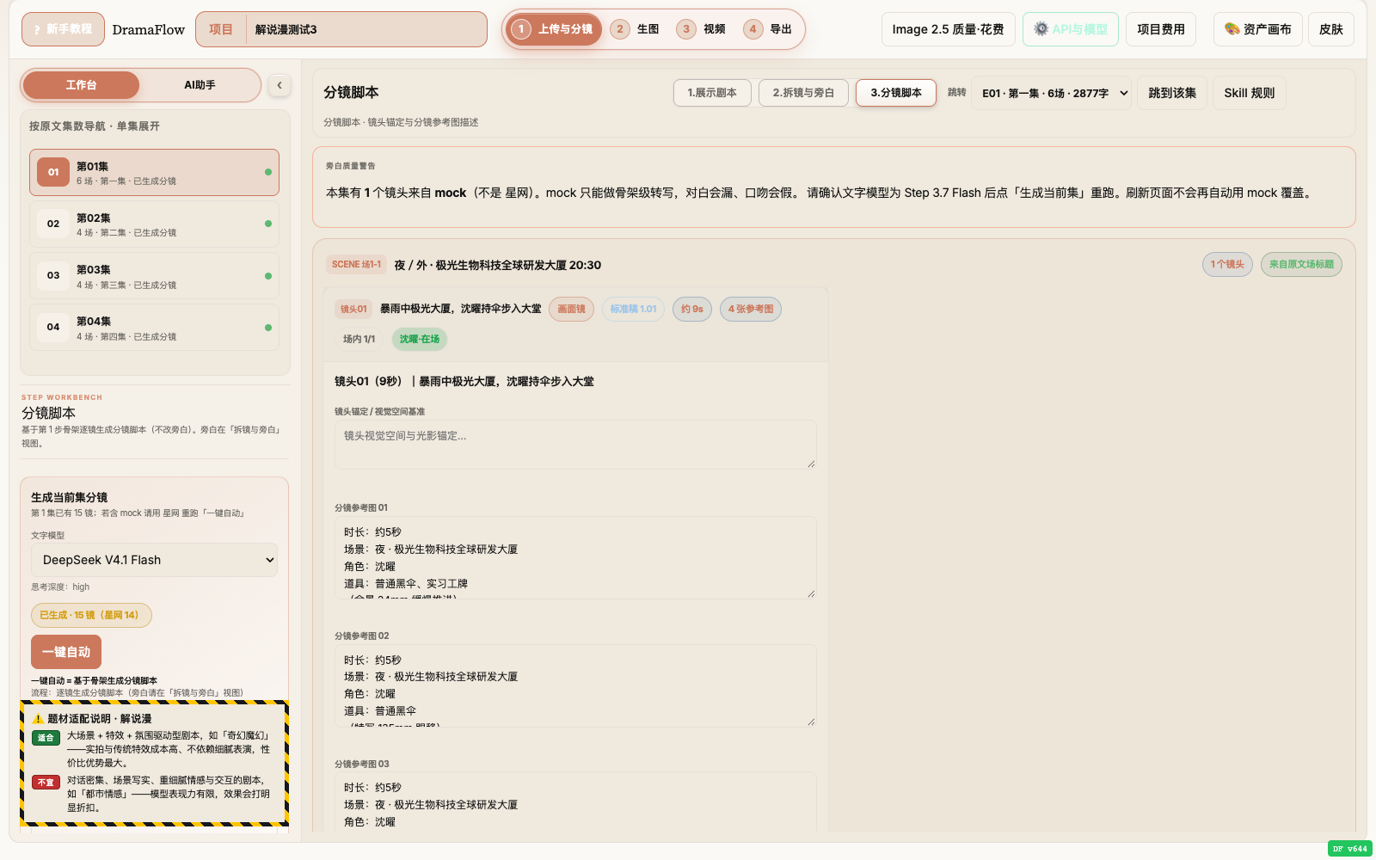Image resolution: width=1376 pixels, height=860 pixels.
Task: Open 项目费用 panel
Action: pyautogui.click(x=1160, y=29)
